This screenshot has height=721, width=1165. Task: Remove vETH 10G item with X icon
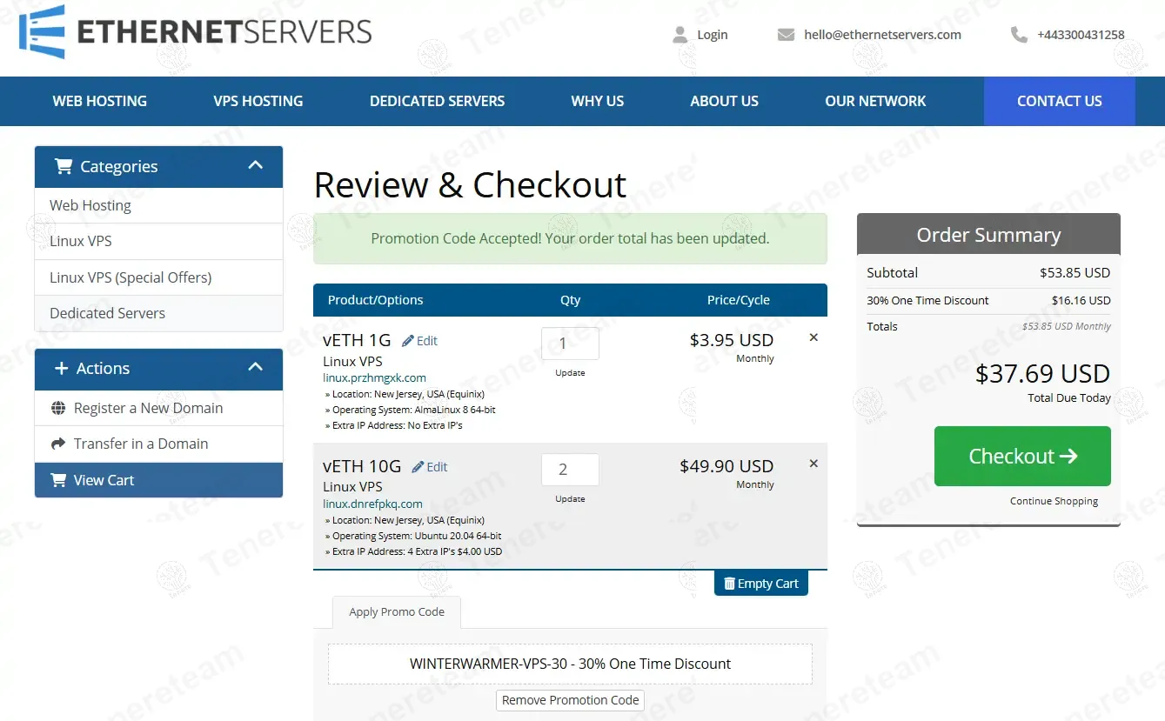coord(813,464)
